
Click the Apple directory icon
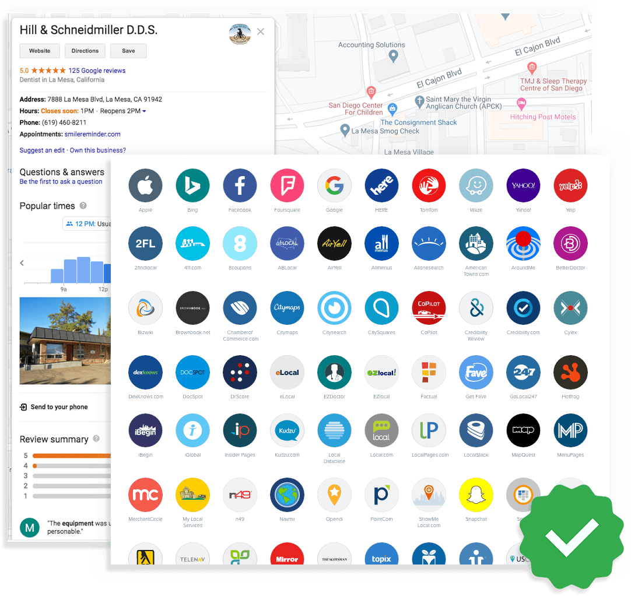[x=145, y=185]
